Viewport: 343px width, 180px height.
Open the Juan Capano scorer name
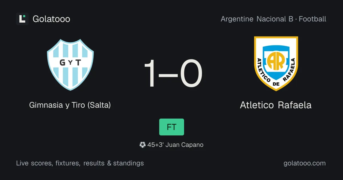click(x=184, y=145)
